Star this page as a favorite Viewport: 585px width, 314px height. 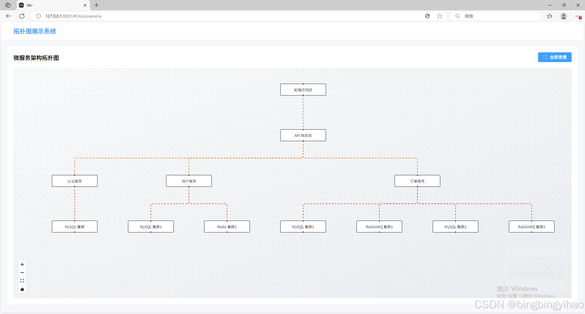coord(440,16)
